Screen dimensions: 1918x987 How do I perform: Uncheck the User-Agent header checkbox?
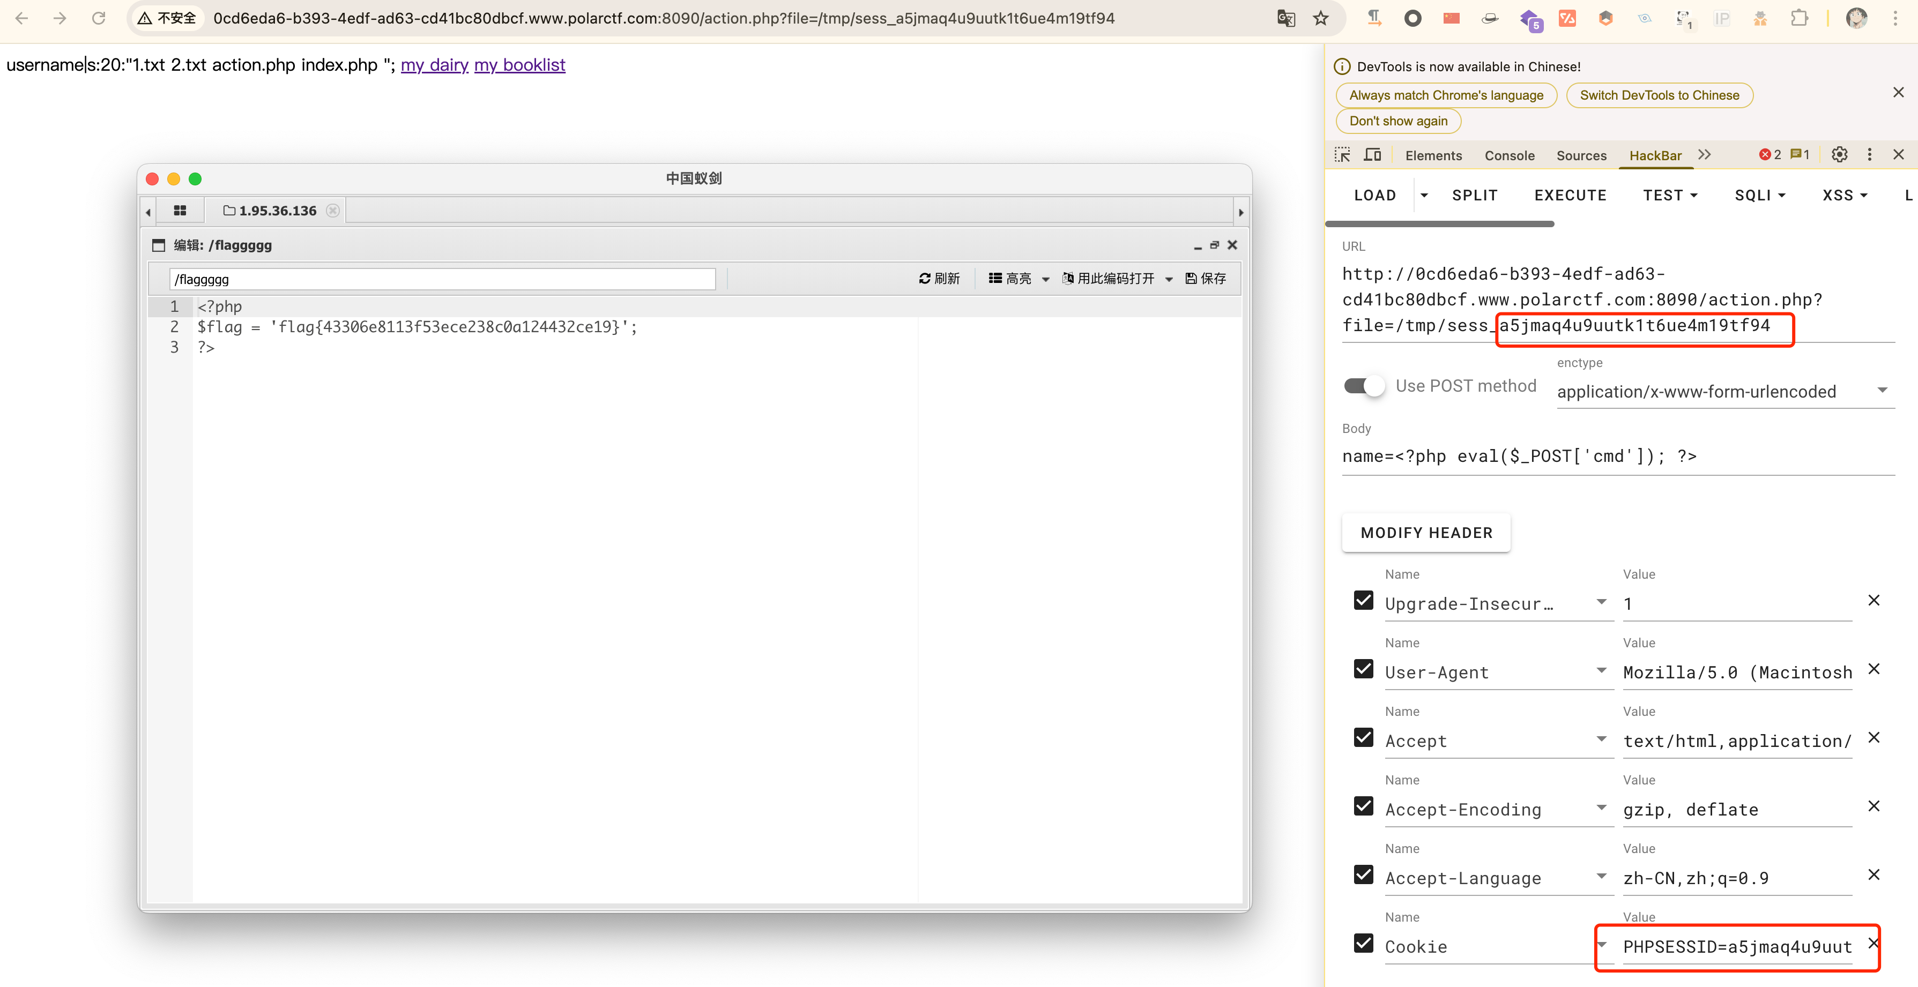click(1363, 669)
